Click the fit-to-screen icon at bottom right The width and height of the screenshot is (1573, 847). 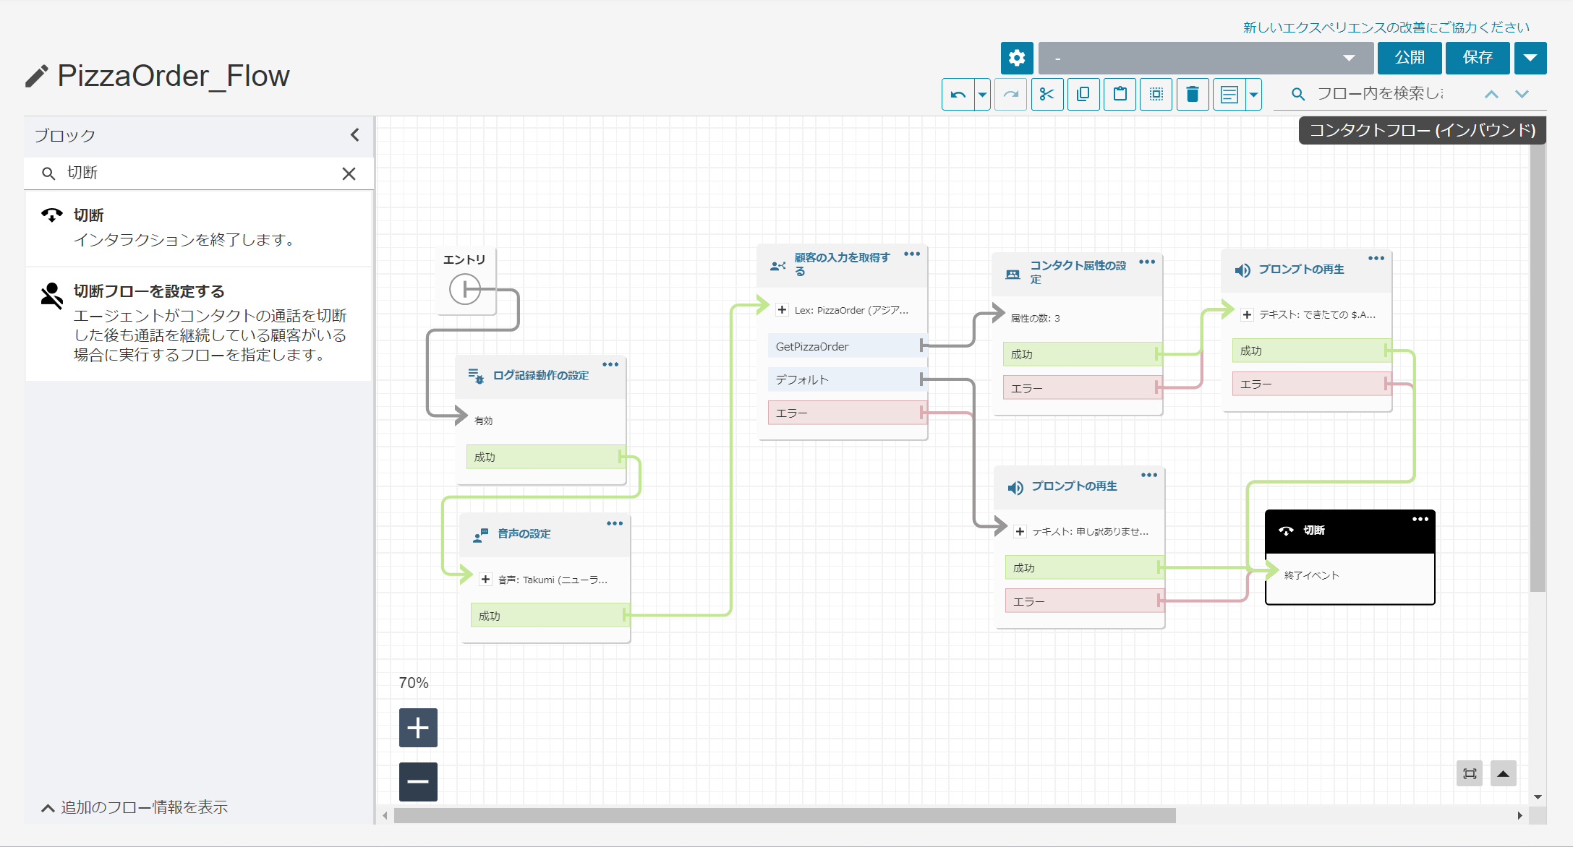click(x=1470, y=773)
